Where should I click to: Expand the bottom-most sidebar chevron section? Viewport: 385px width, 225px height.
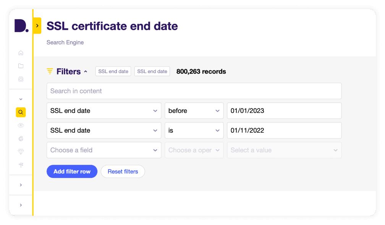[21, 205]
